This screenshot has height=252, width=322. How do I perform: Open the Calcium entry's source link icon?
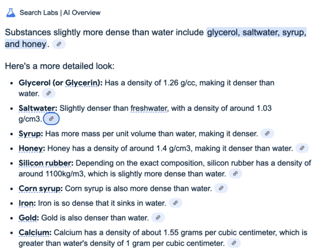pyautogui.click(x=234, y=243)
